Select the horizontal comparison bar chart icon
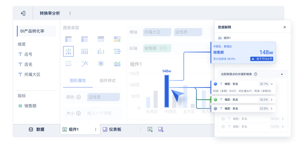The height and width of the screenshot is (146, 298). pyautogui.click(x=117, y=51)
